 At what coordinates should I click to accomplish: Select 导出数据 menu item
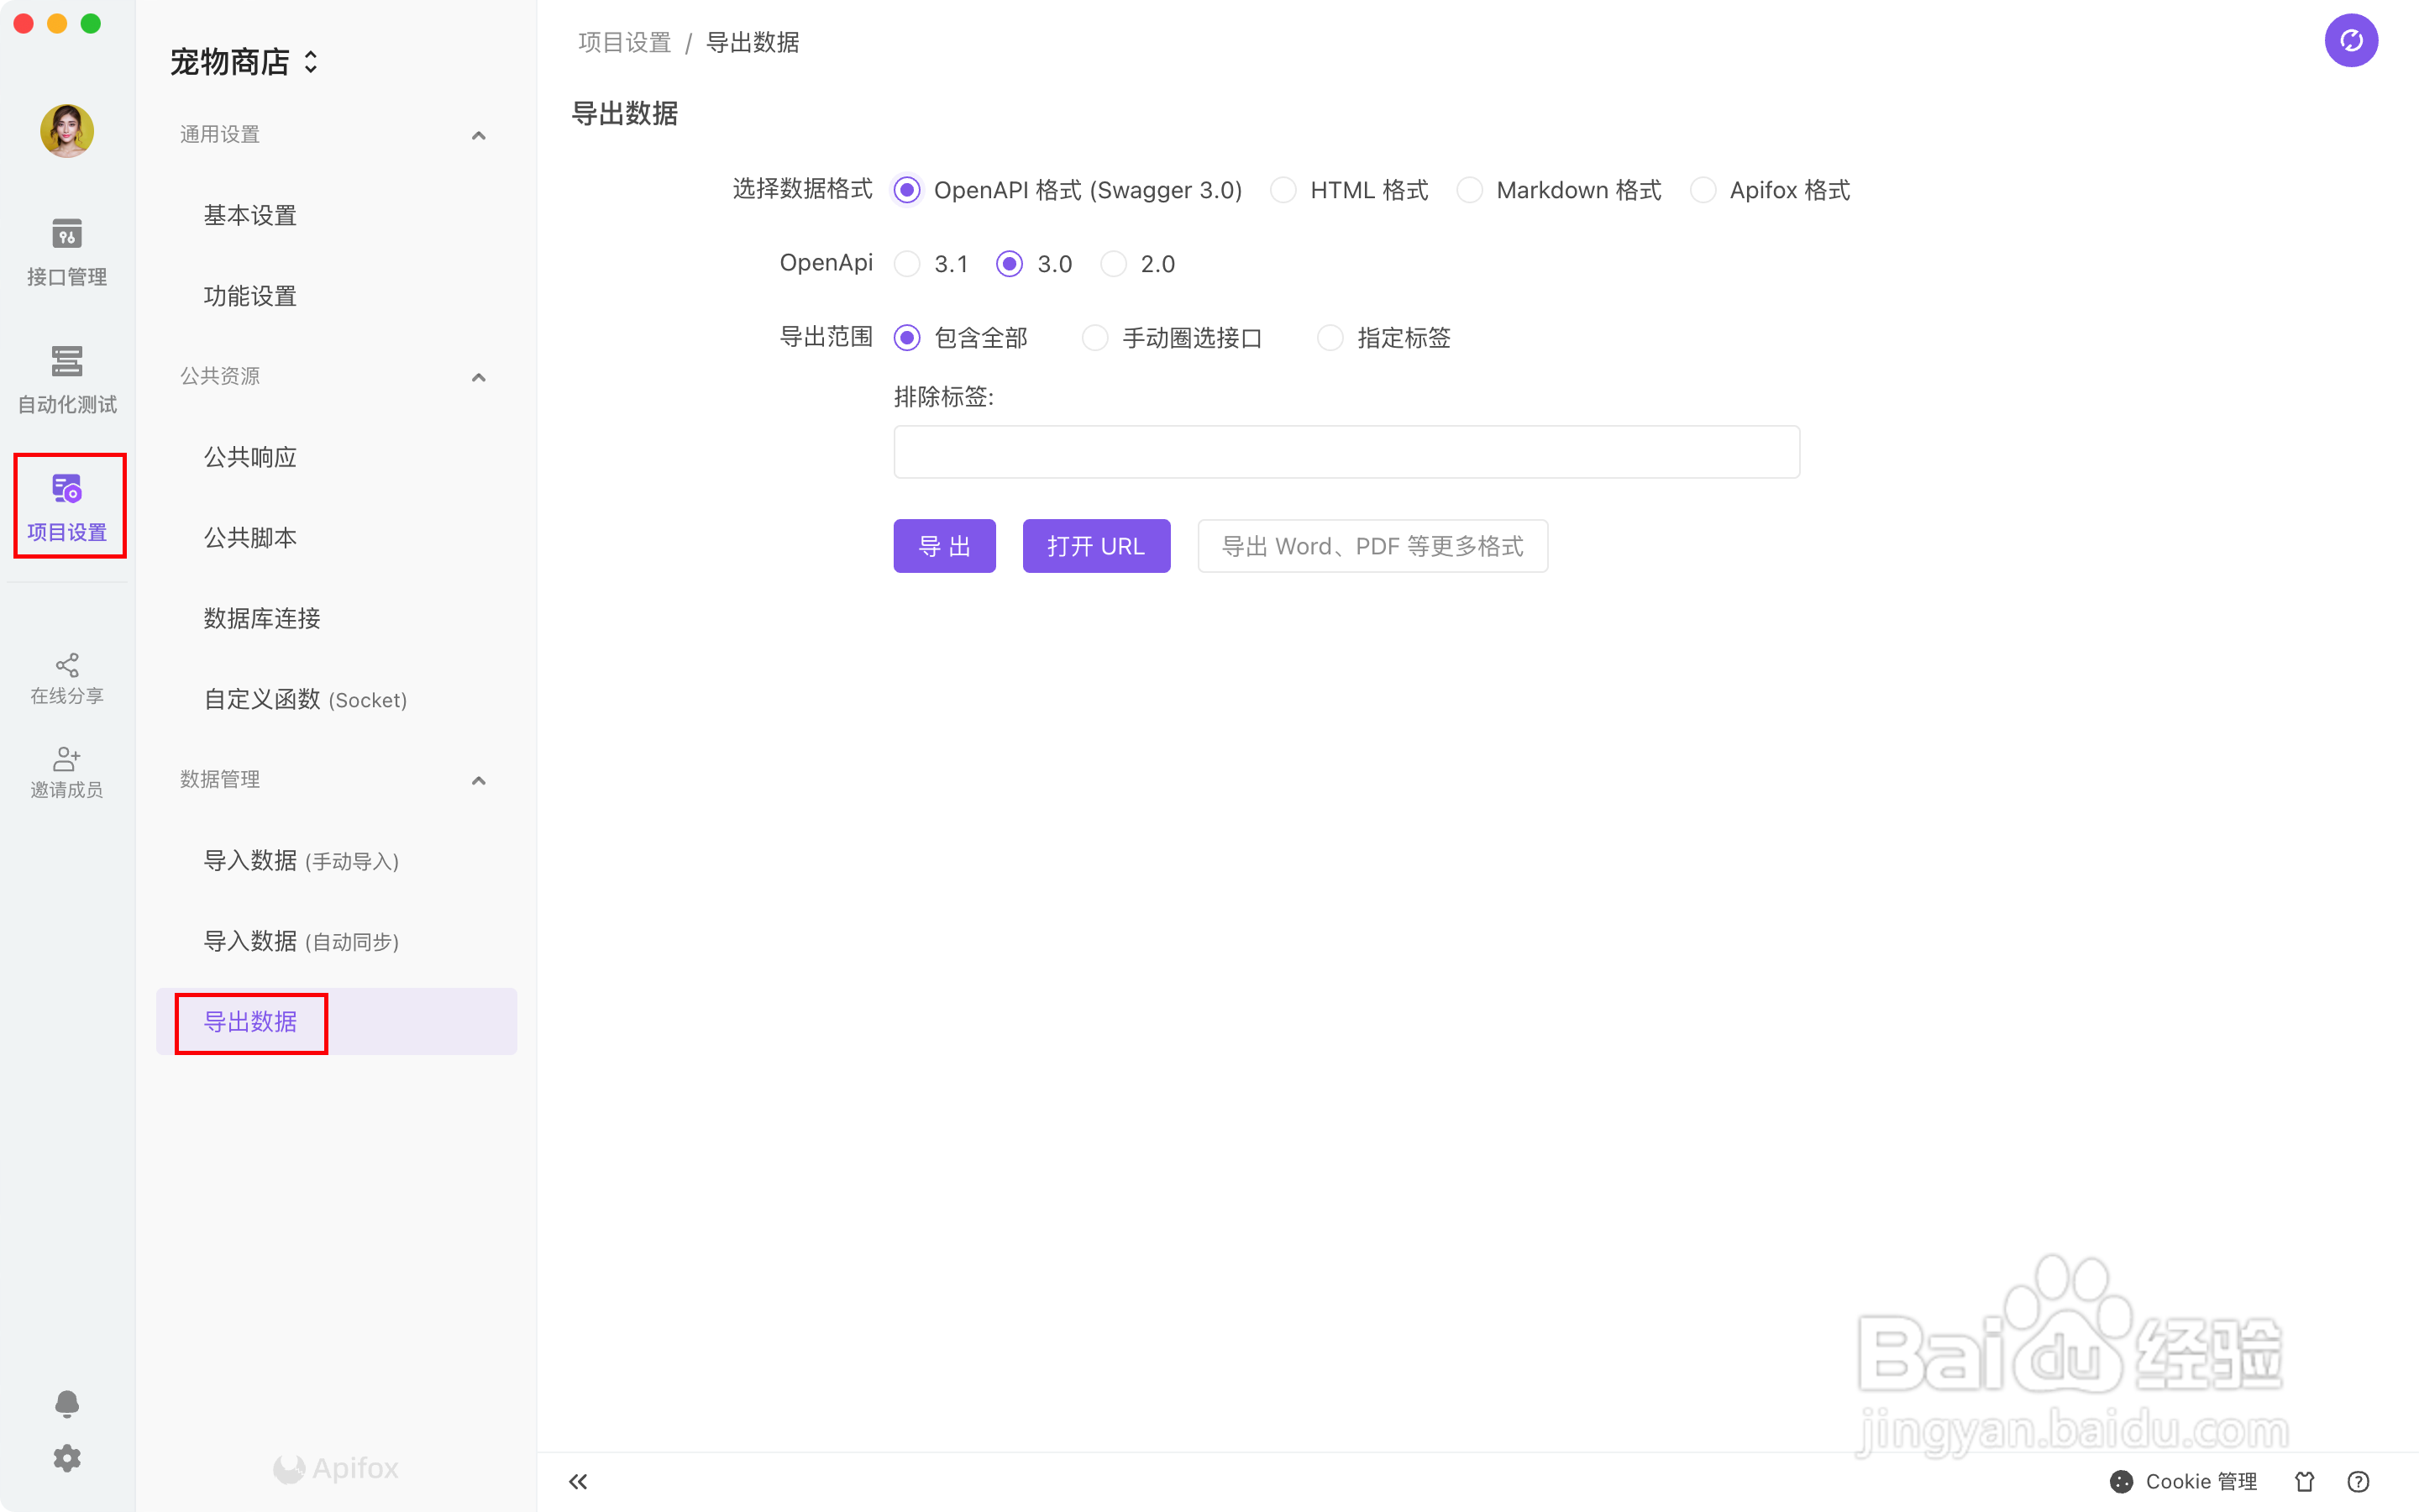[336, 1022]
